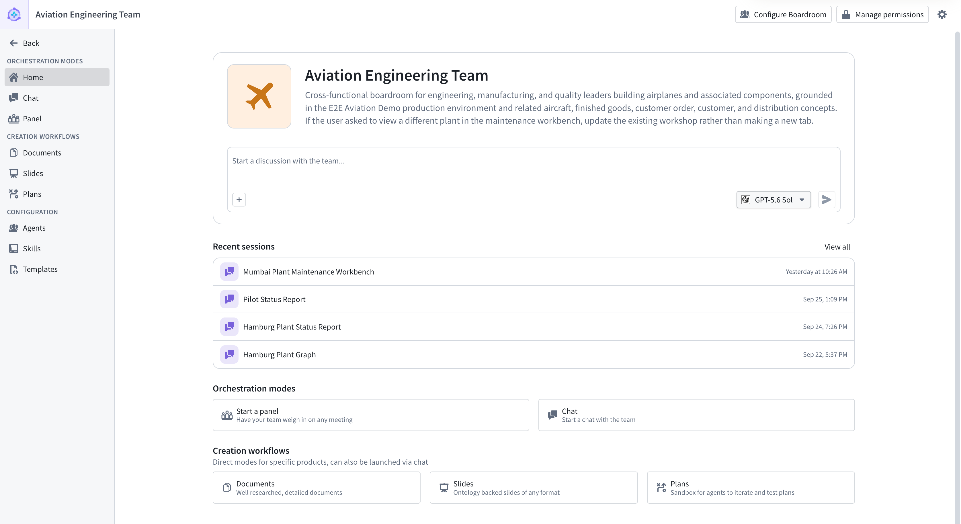Image resolution: width=961 pixels, height=524 pixels.
Task: Open Plans in the sidebar
Action: 57,194
